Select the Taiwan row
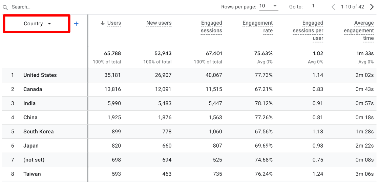378x182 pixels. (x=32, y=174)
